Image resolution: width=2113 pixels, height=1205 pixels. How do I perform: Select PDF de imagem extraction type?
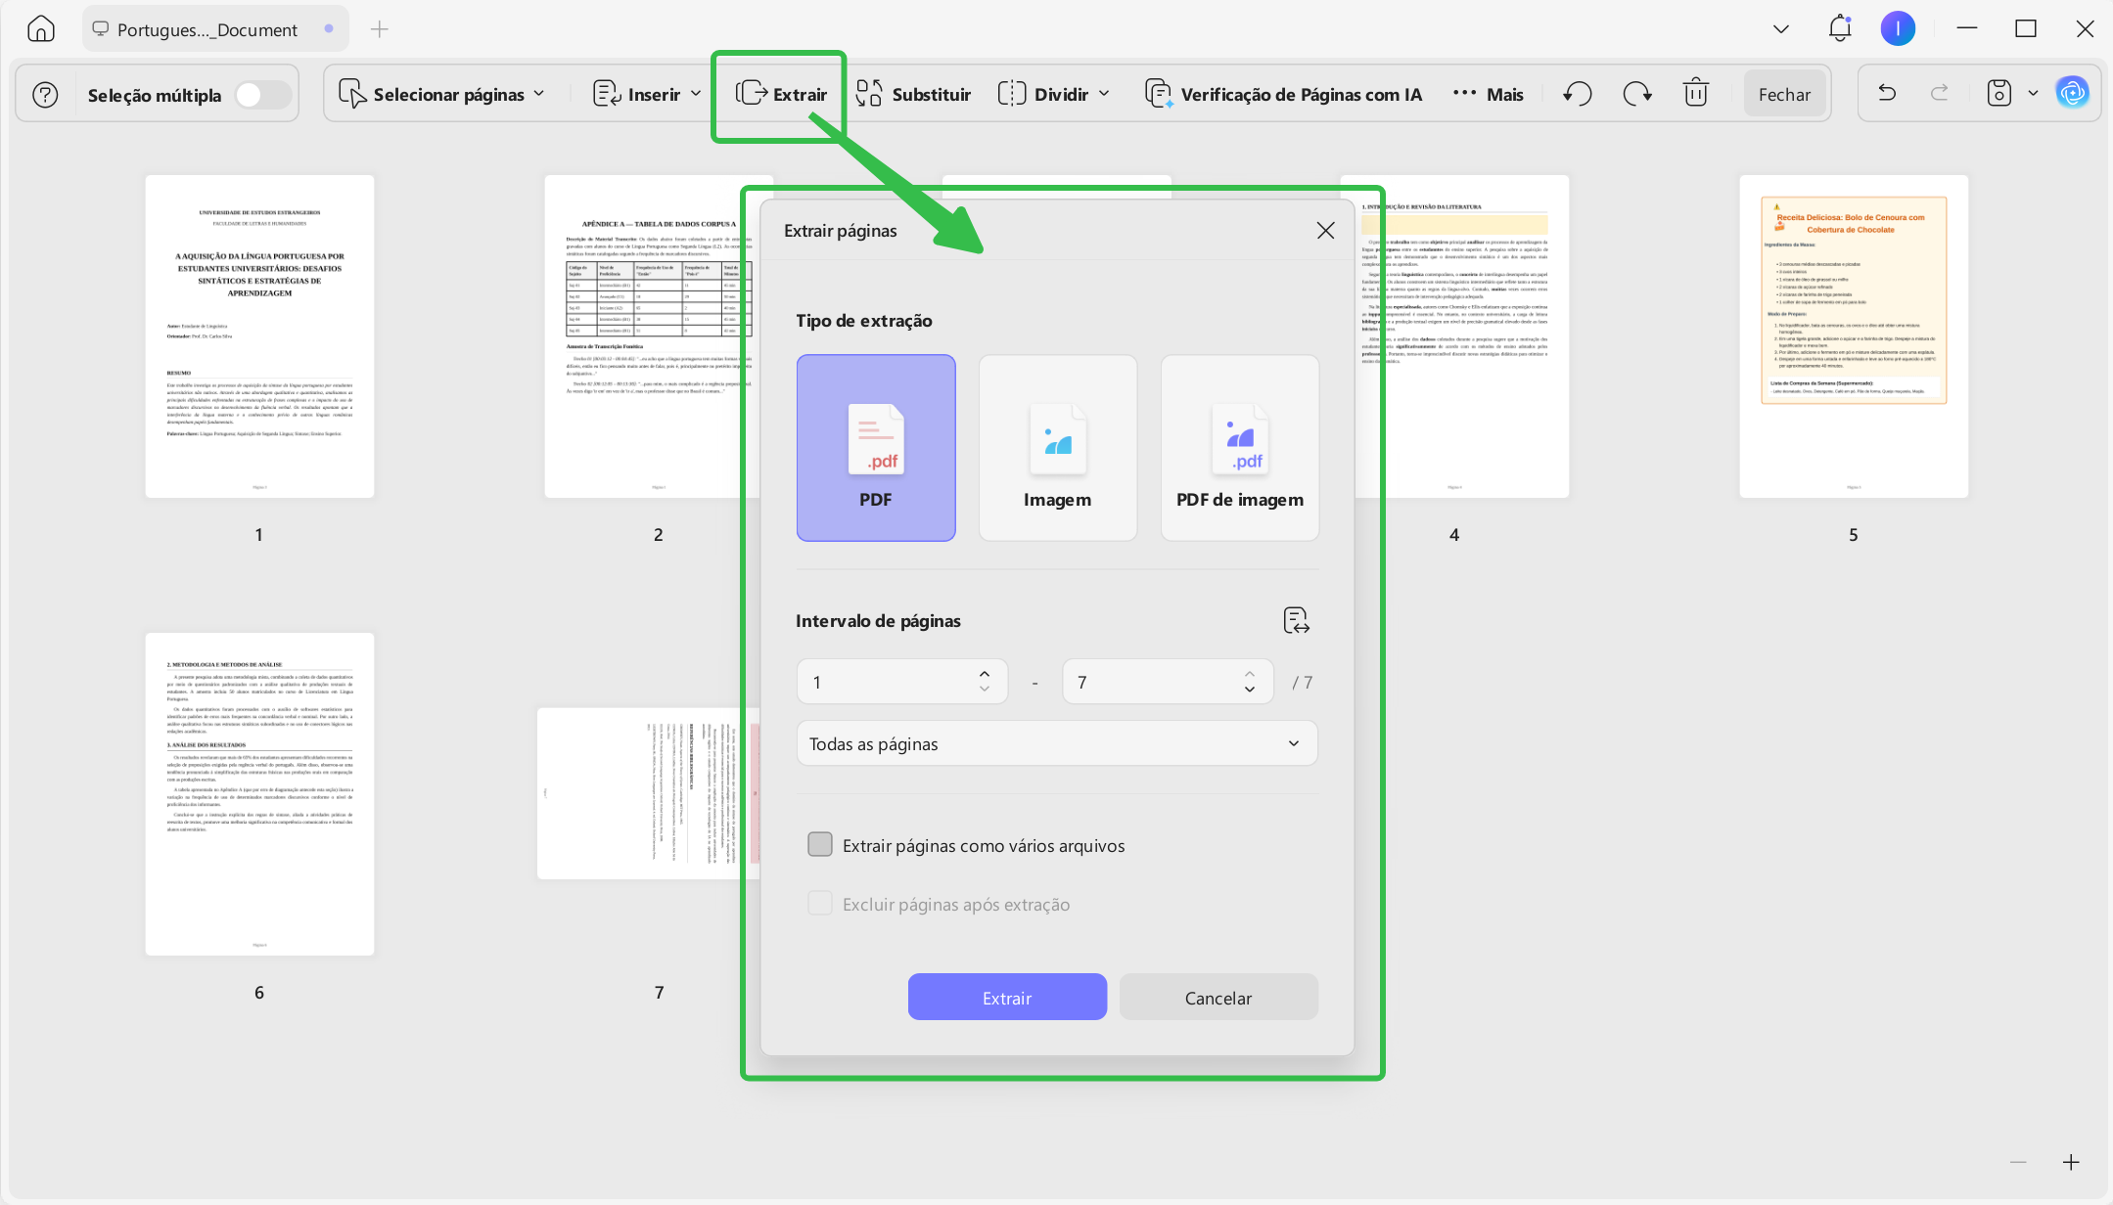(x=1240, y=448)
